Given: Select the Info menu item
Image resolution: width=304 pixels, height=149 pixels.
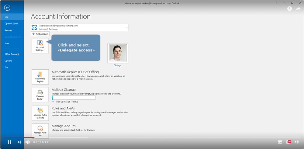Looking at the screenshot, I should click(x=12, y=17).
